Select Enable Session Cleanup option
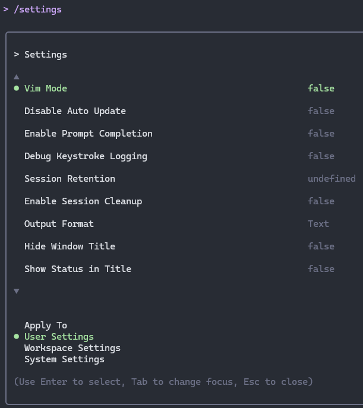This screenshot has width=363, height=408. point(83,201)
